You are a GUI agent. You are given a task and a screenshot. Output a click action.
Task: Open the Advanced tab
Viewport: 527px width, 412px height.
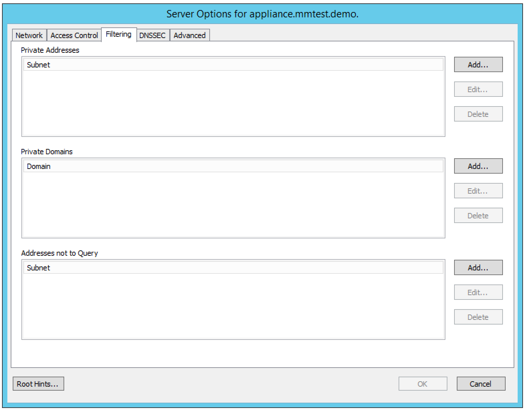point(190,35)
